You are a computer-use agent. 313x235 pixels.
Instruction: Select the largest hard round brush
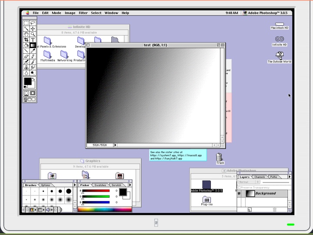69,191
